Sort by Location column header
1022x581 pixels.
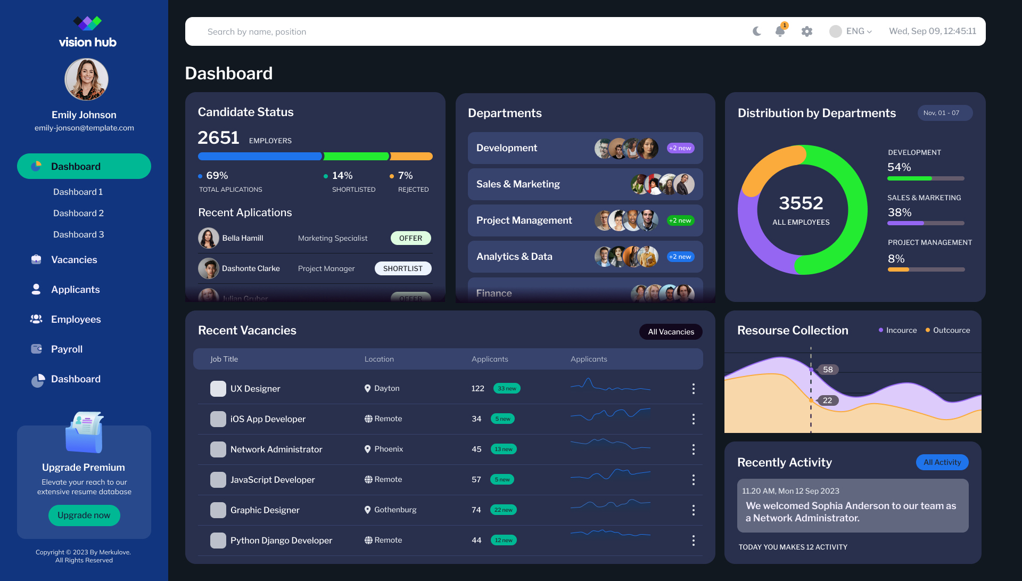click(x=379, y=359)
